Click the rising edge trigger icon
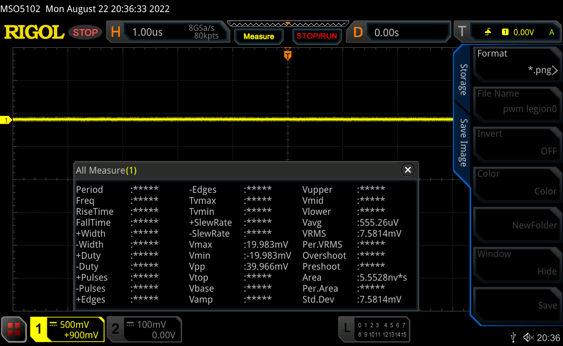Image resolution: width=563 pixels, height=346 pixels. coord(488,32)
